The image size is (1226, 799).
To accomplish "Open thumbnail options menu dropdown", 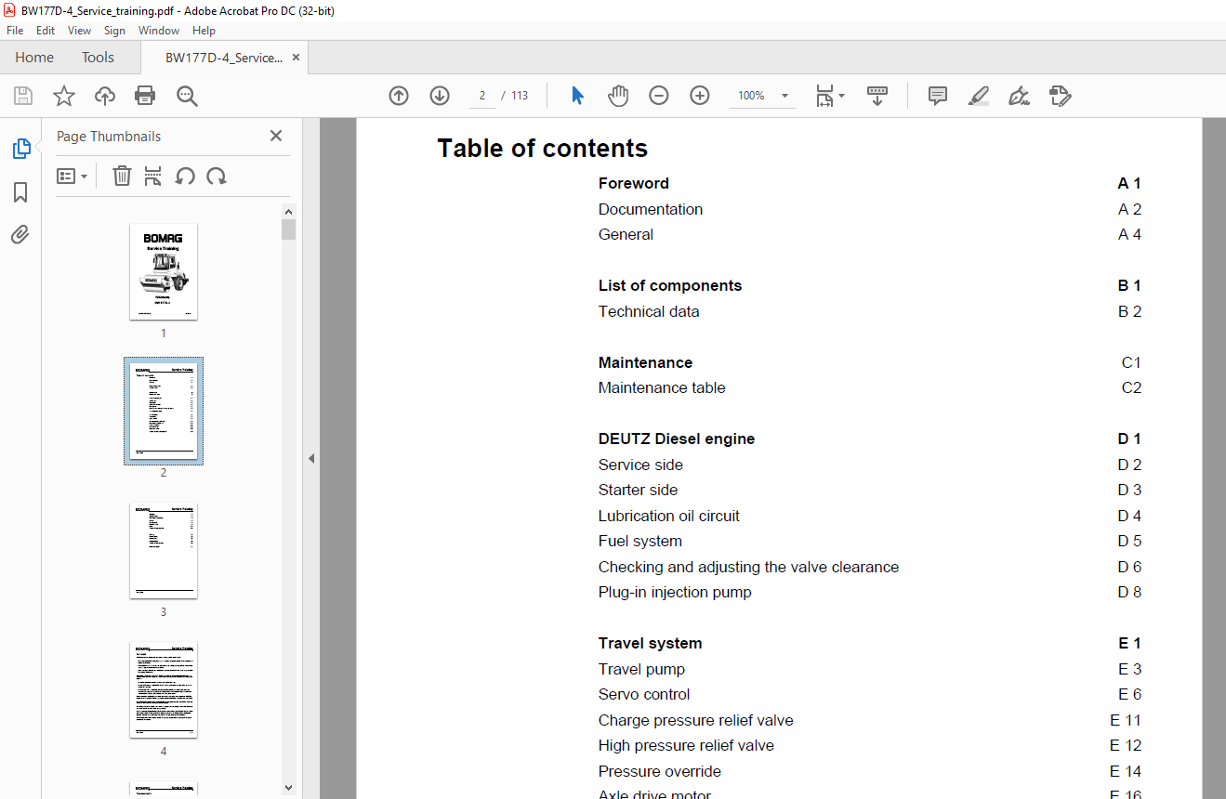I will click(72, 176).
